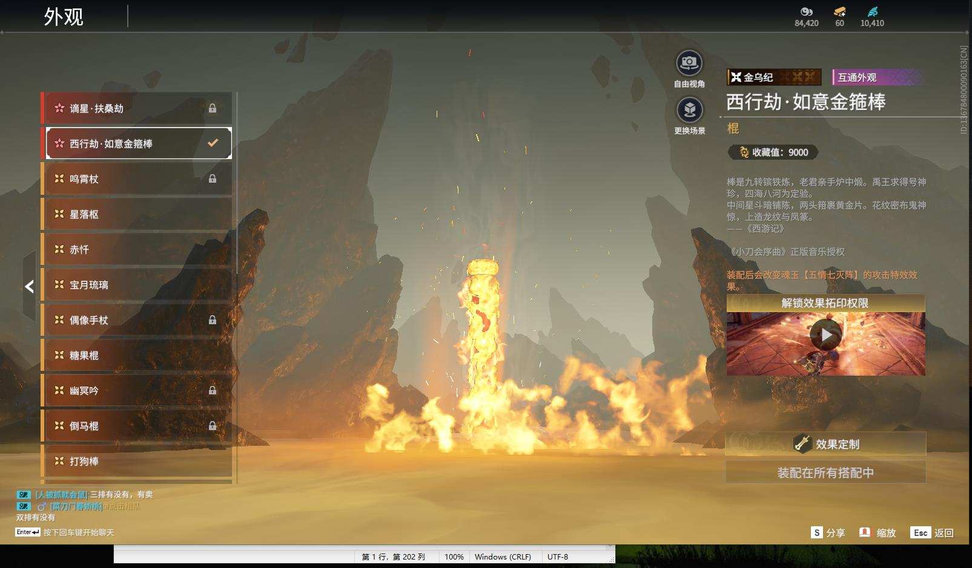Viewport: 972px width, 568px height.
Task: Click the rarity icon beside 宝月琉璃
Action: (x=59, y=284)
